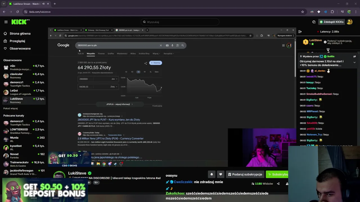360x202 pixels.
Task: Open the Chrome profile avatar
Action: 349,12
